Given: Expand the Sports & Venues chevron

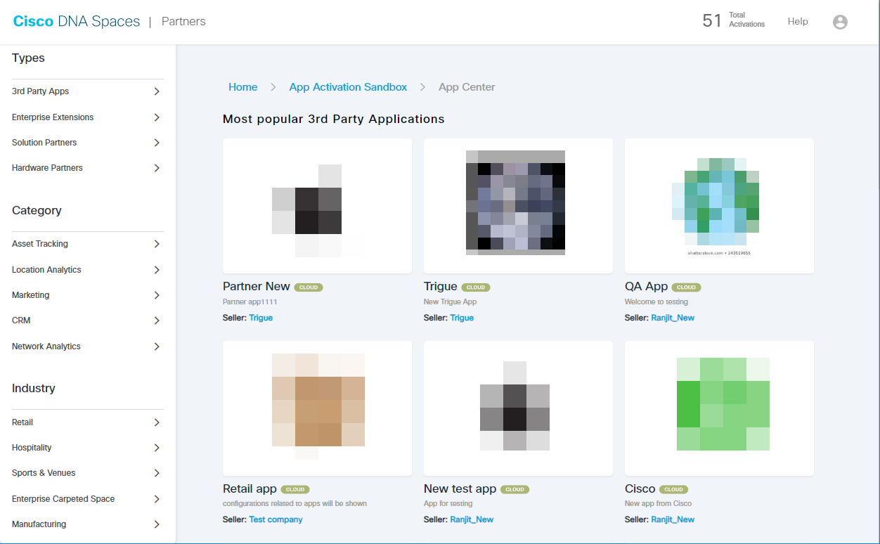Looking at the screenshot, I should [157, 473].
